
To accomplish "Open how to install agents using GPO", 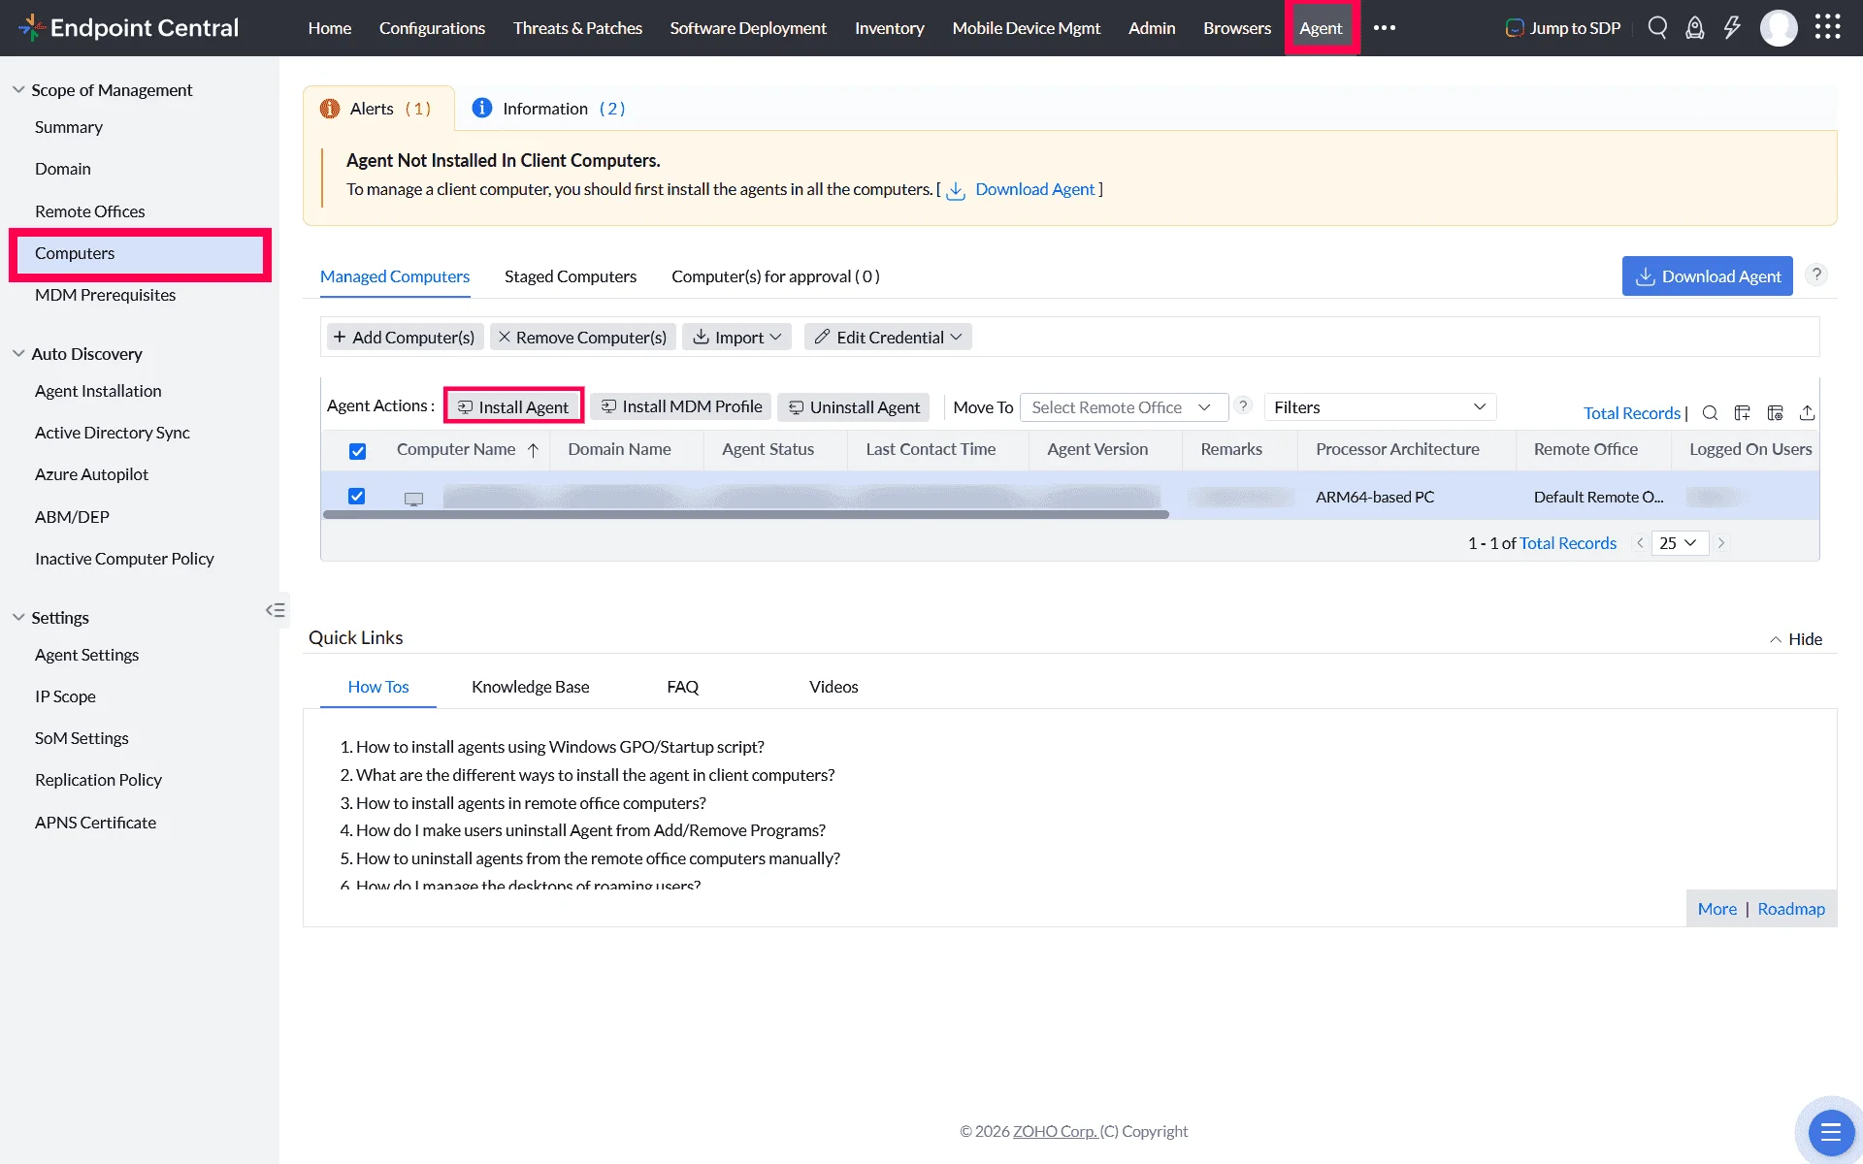I will (x=560, y=747).
